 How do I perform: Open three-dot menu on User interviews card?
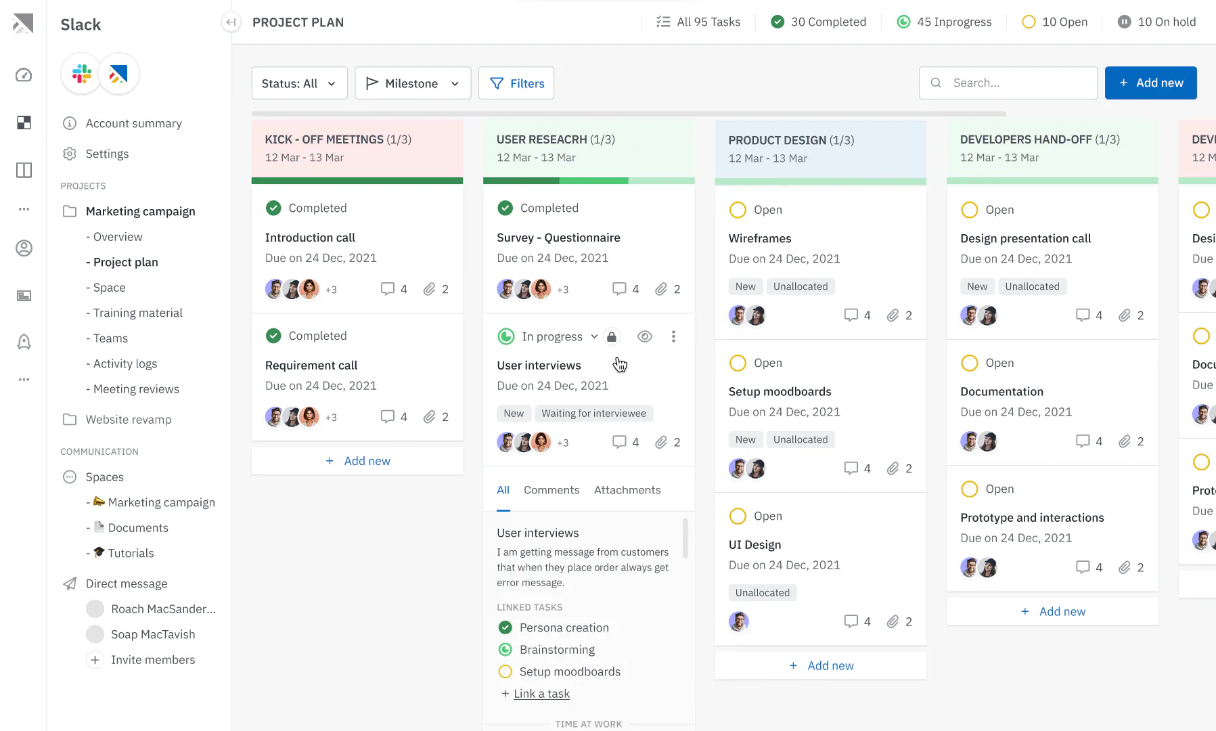pyautogui.click(x=673, y=336)
